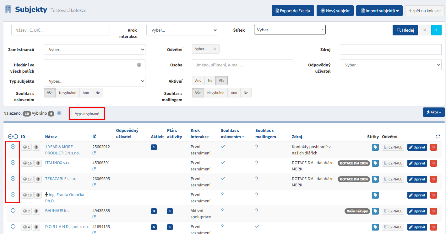Viewport: 446px width, 234px height.
Task: Open the Akce dropdown menu
Action: coord(434,112)
